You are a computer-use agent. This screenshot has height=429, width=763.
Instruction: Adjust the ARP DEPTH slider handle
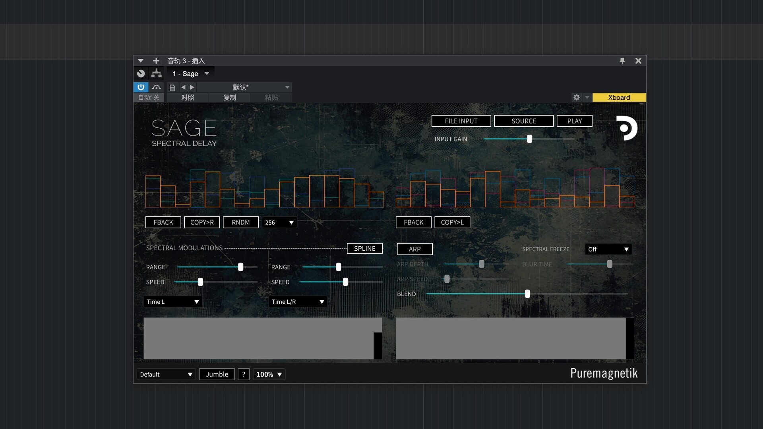click(482, 264)
